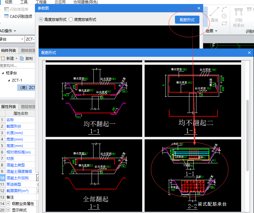This screenshot has width=254, height=213.
Task: Click the 宽度(mm) property row
Action: click(x=17, y=139)
